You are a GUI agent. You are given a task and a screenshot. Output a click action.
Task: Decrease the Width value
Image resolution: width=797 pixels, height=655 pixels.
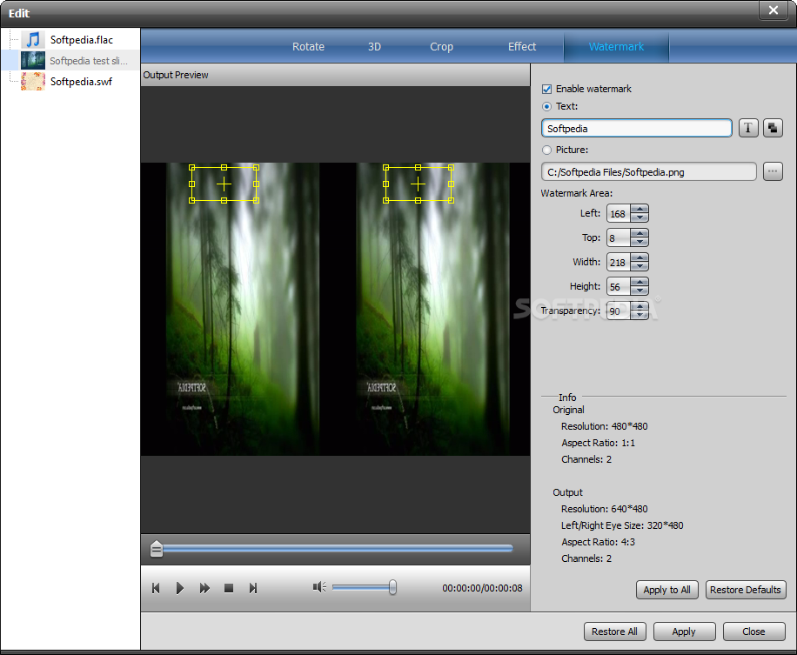640,267
